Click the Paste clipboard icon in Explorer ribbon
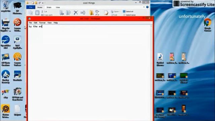This screenshot has height=121, width=215. coord(37,13)
